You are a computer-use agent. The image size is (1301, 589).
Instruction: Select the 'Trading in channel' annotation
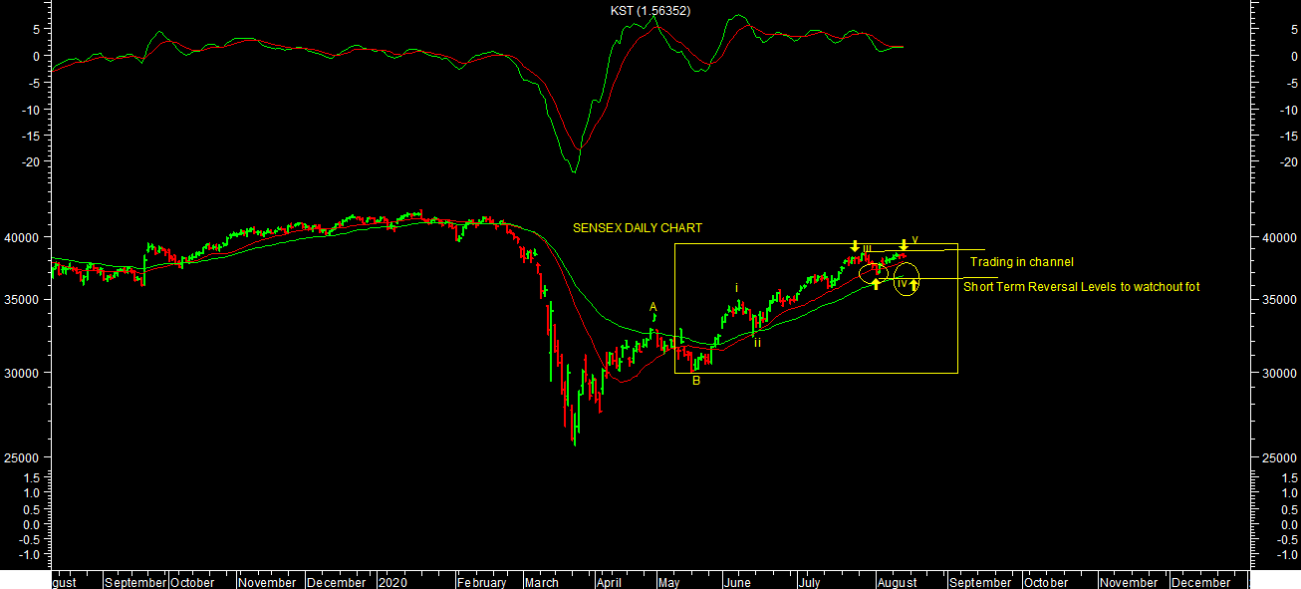pyautogui.click(x=1021, y=262)
